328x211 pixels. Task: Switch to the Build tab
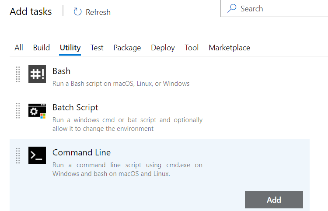pyautogui.click(x=42, y=48)
